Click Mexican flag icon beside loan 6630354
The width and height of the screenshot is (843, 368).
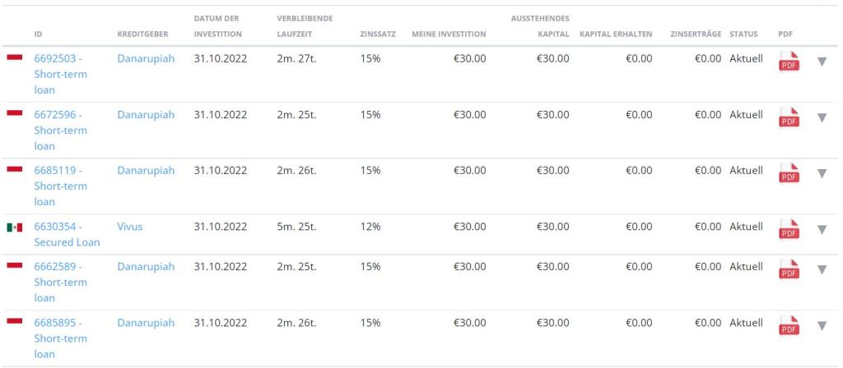tap(15, 228)
